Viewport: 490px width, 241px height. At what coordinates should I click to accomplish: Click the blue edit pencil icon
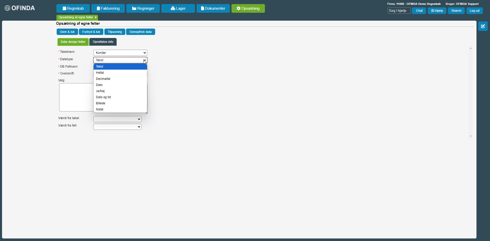coord(483,26)
